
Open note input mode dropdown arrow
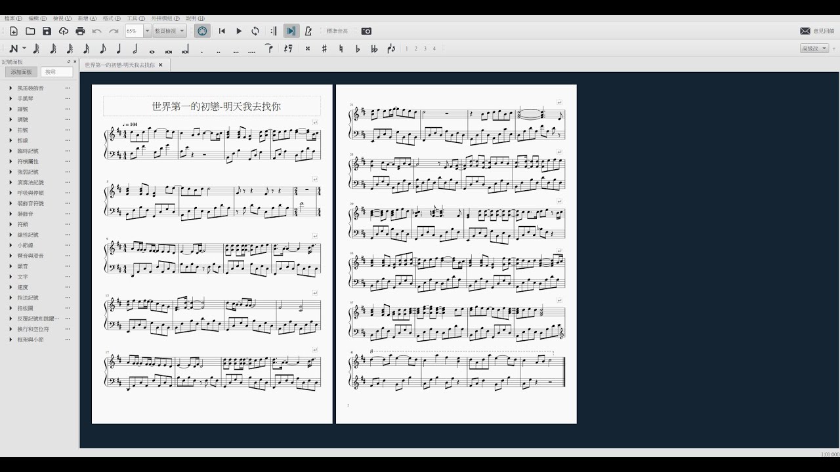24,49
